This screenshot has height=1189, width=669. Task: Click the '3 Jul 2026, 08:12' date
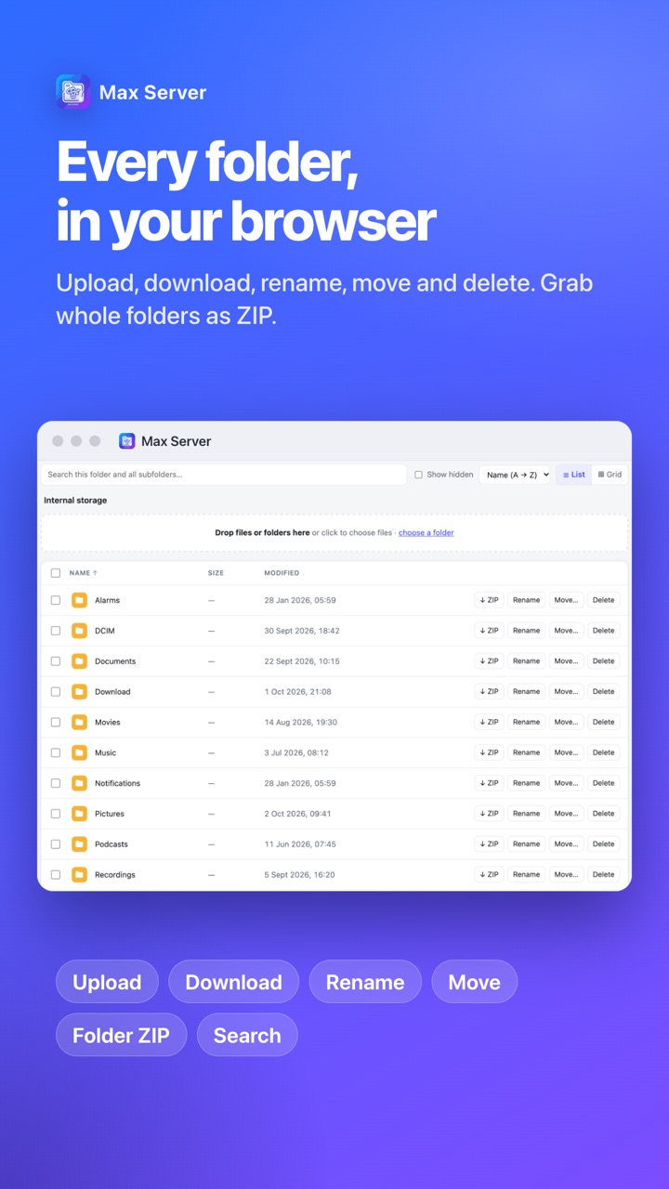[x=296, y=752]
